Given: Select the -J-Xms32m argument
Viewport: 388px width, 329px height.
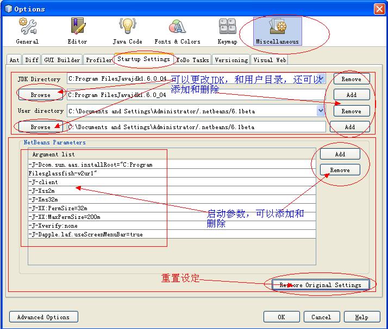Looking at the screenshot, I should pos(172,199).
